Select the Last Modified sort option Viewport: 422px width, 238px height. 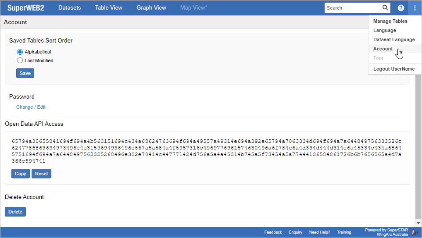click(20, 60)
